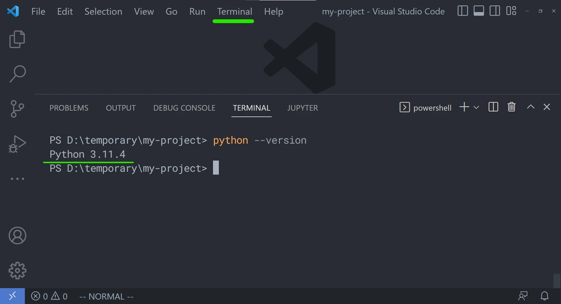The image size is (561, 304).
Task: Open the Selection menu
Action: pos(103,12)
